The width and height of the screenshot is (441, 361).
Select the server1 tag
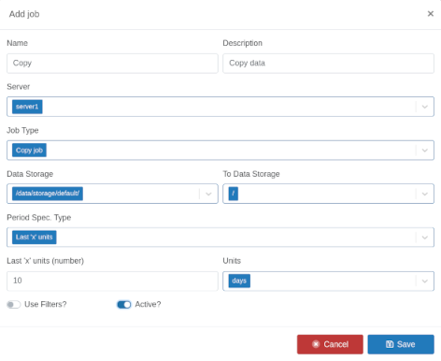pyautogui.click(x=27, y=107)
